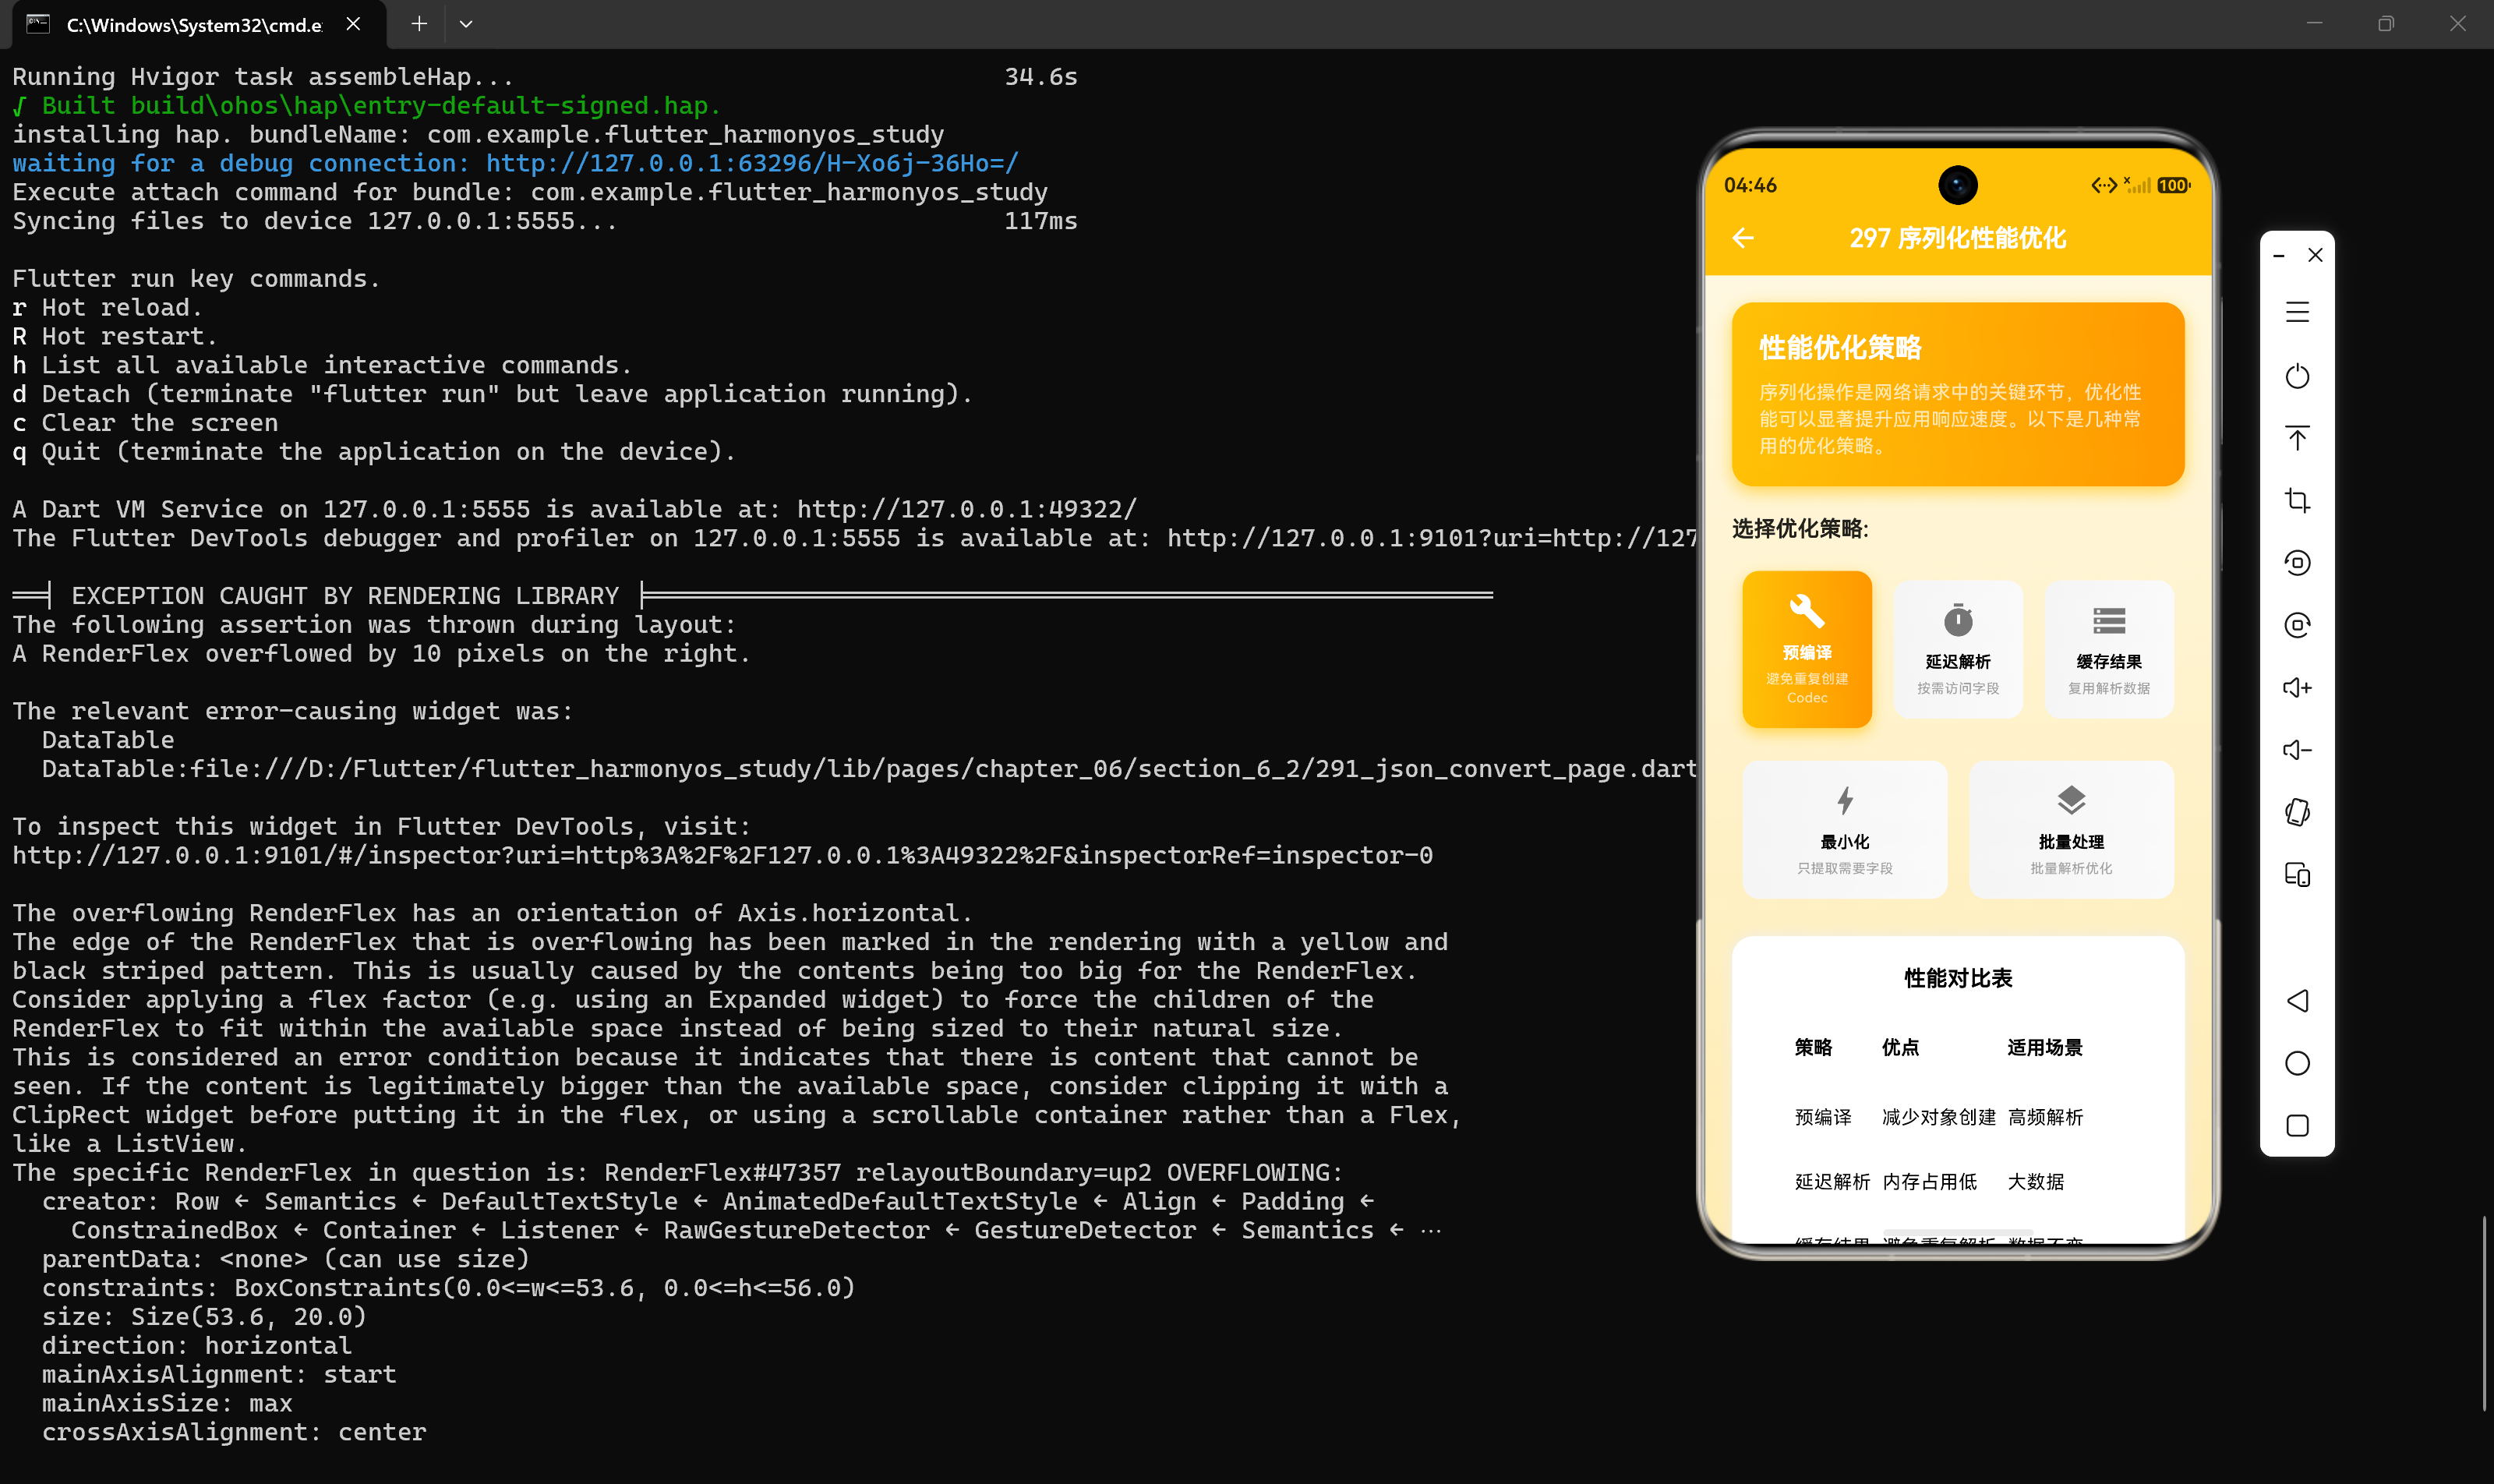Click the 适用场景 column header
The height and width of the screenshot is (1484, 2494).
(x=2045, y=1047)
